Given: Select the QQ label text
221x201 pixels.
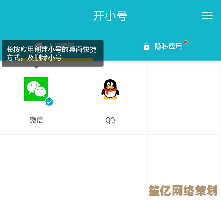Looking at the screenshot, I should pos(110,120).
